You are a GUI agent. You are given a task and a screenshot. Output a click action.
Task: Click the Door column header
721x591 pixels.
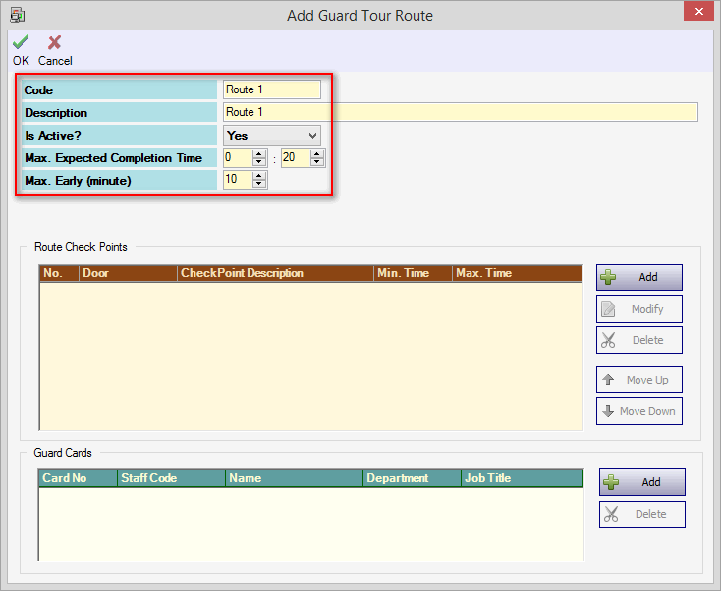[128, 273]
